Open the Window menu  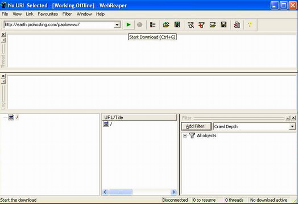click(x=84, y=14)
